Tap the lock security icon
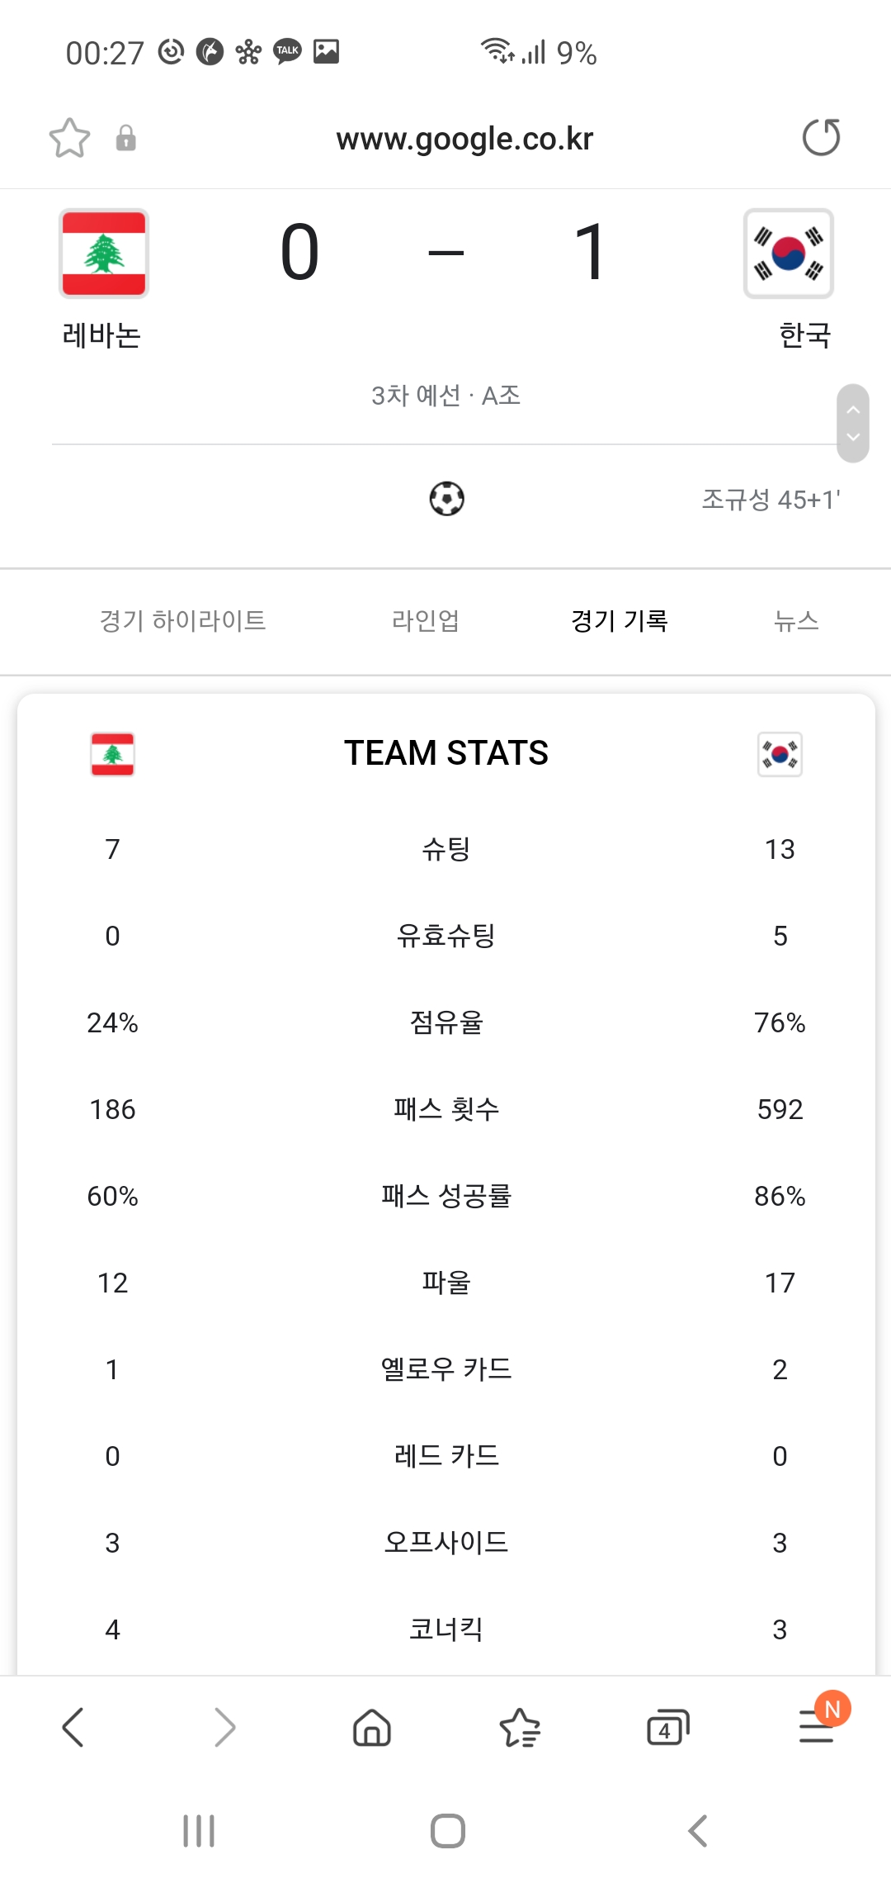Screen dimensions: 891x1883 [x=125, y=138]
